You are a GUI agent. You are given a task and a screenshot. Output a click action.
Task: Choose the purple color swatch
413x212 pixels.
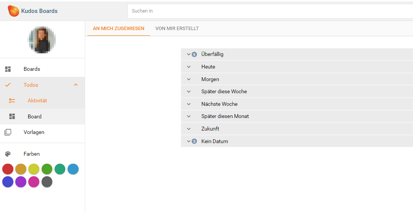click(x=21, y=182)
